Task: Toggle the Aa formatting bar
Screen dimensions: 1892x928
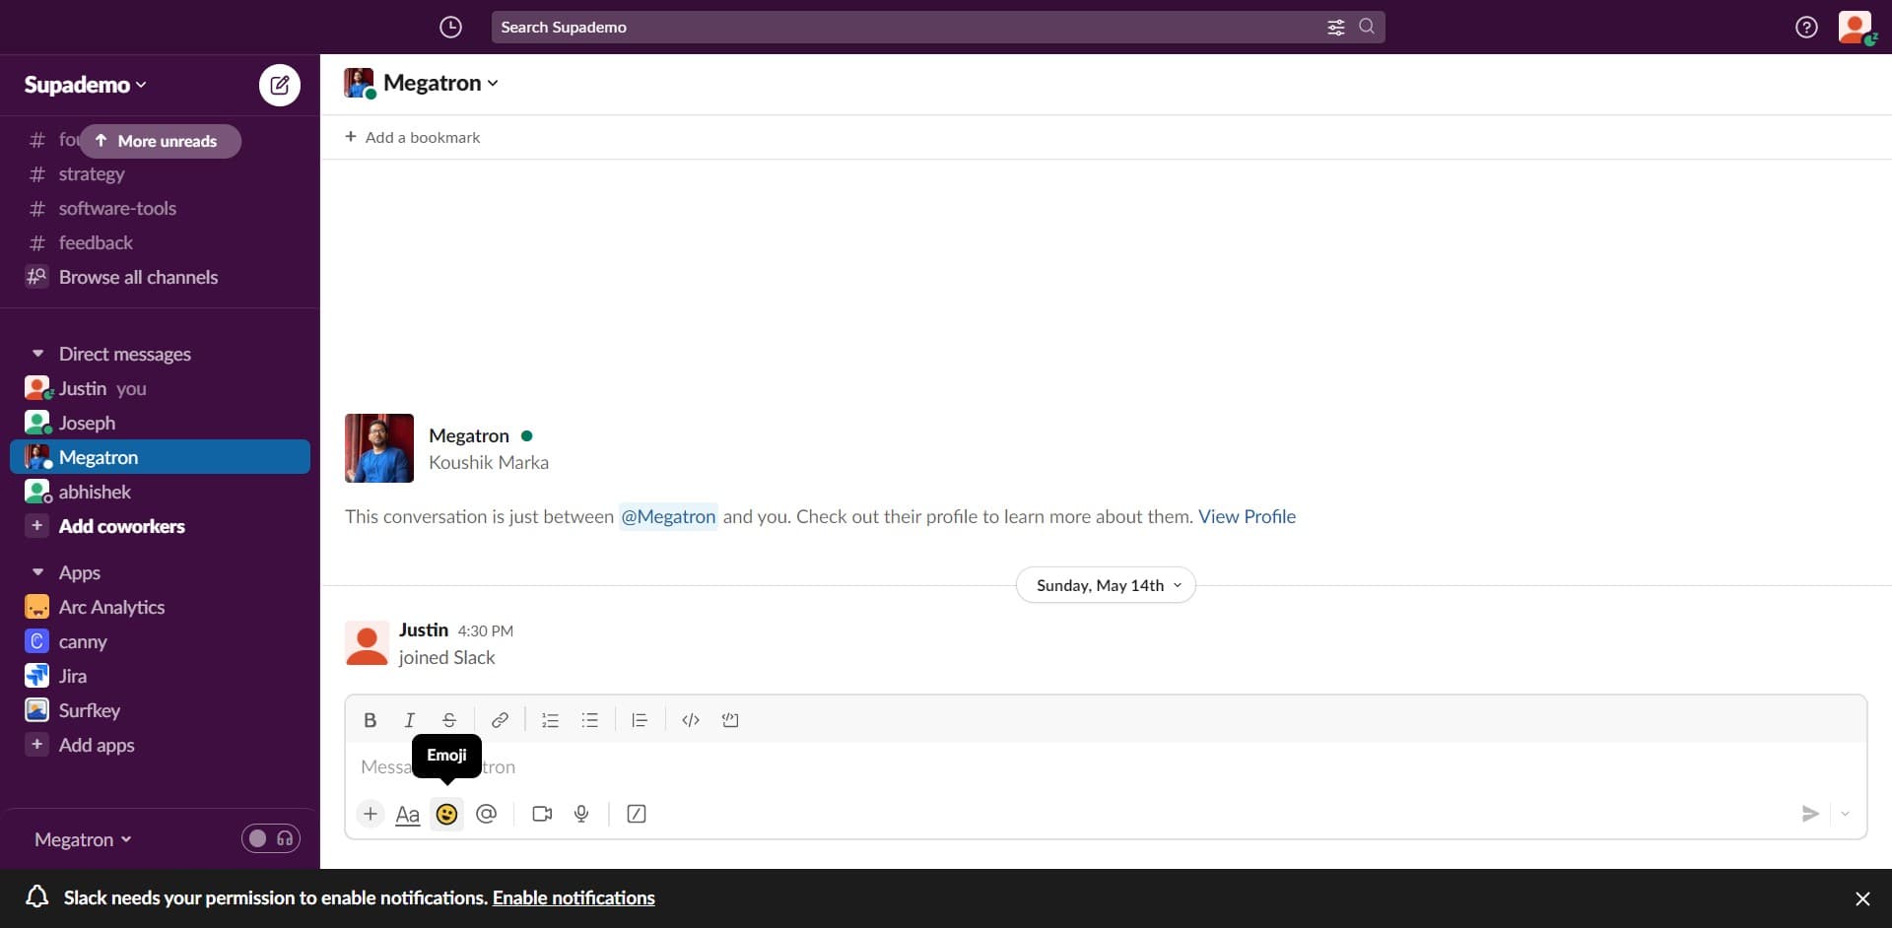Action: pos(407,814)
